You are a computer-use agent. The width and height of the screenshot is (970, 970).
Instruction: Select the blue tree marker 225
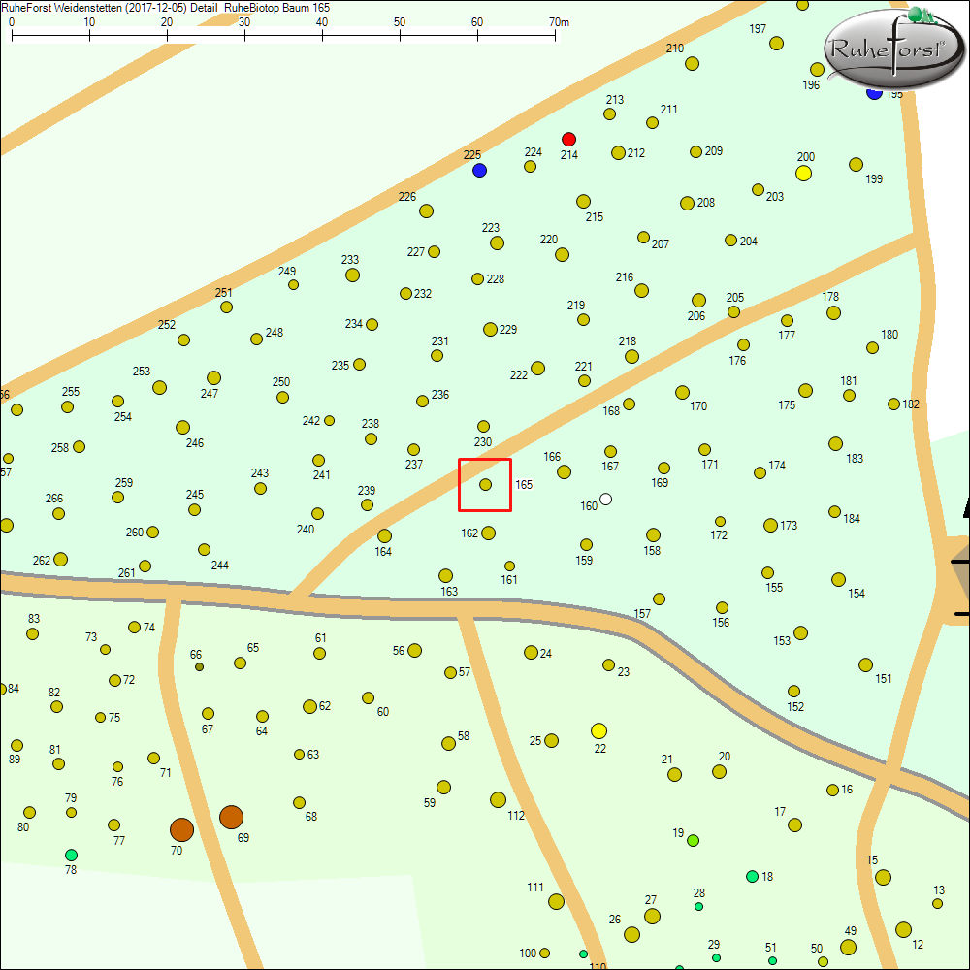479,171
